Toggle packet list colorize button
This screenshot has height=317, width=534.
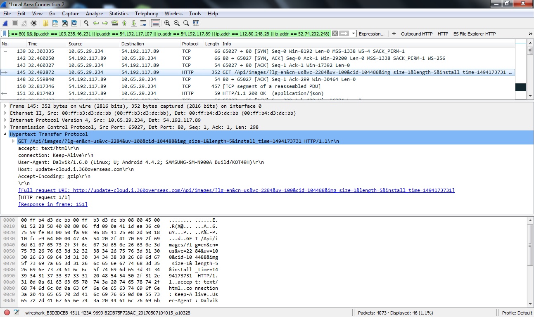click(155, 23)
